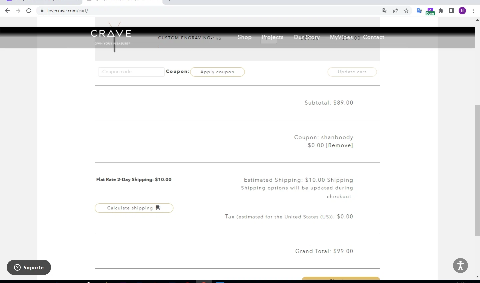Bookmark this page with star
Screen dimensions: 480x283
pos(406,11)
